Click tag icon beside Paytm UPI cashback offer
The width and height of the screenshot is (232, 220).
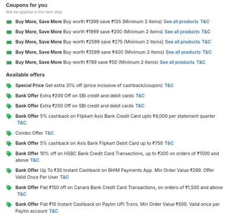[x=9, y=204]
